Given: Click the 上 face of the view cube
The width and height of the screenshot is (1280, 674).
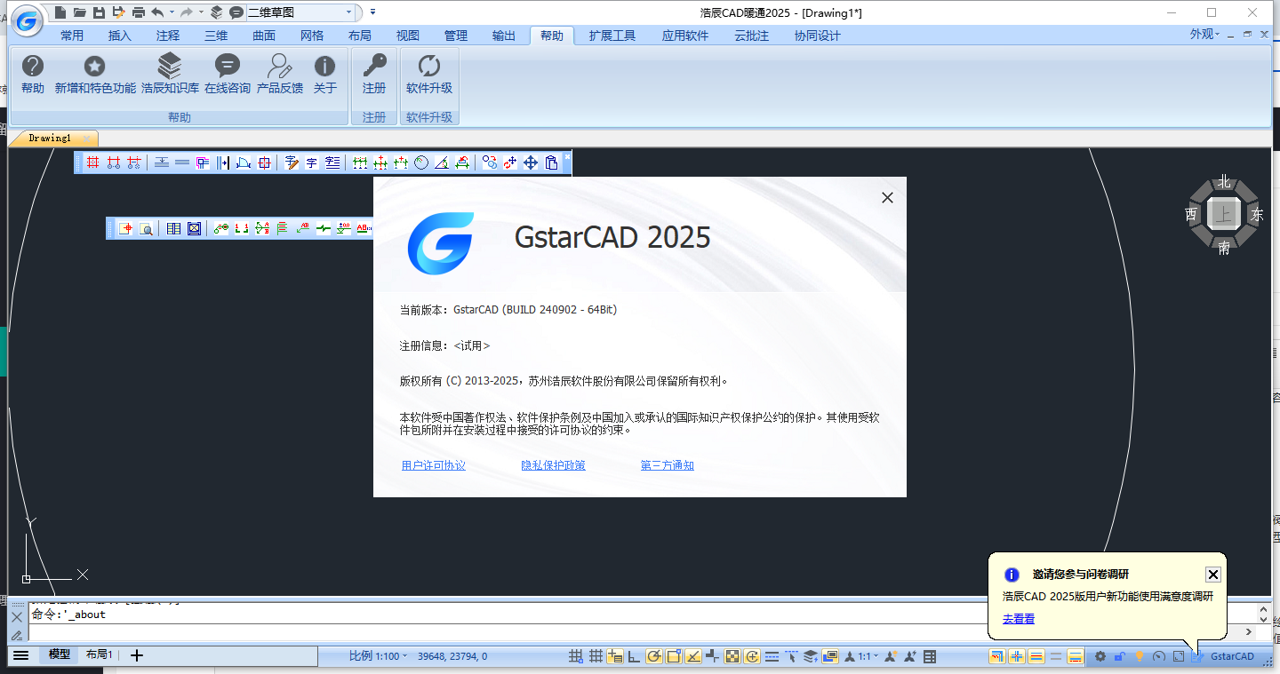Looking at the screenshot, I should tap(1224, 214).
